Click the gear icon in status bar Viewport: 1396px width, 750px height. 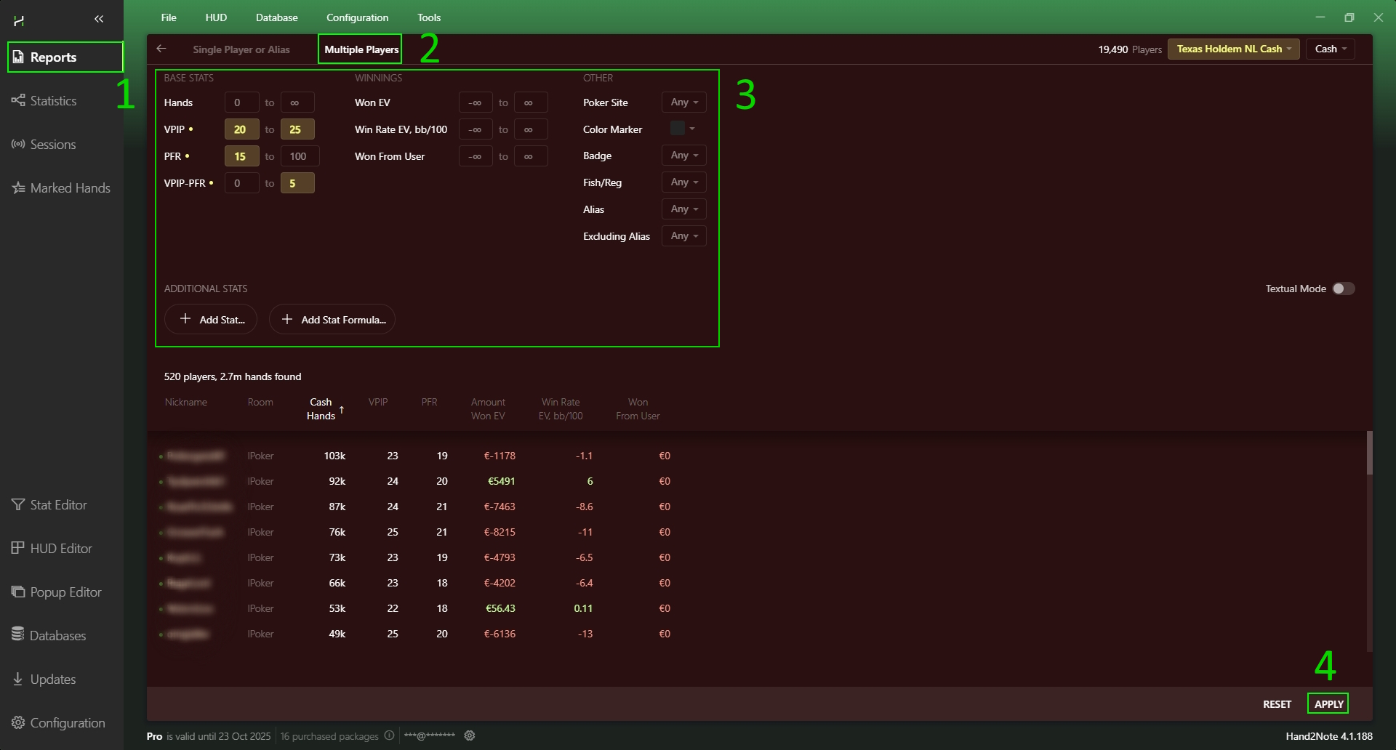470,735
